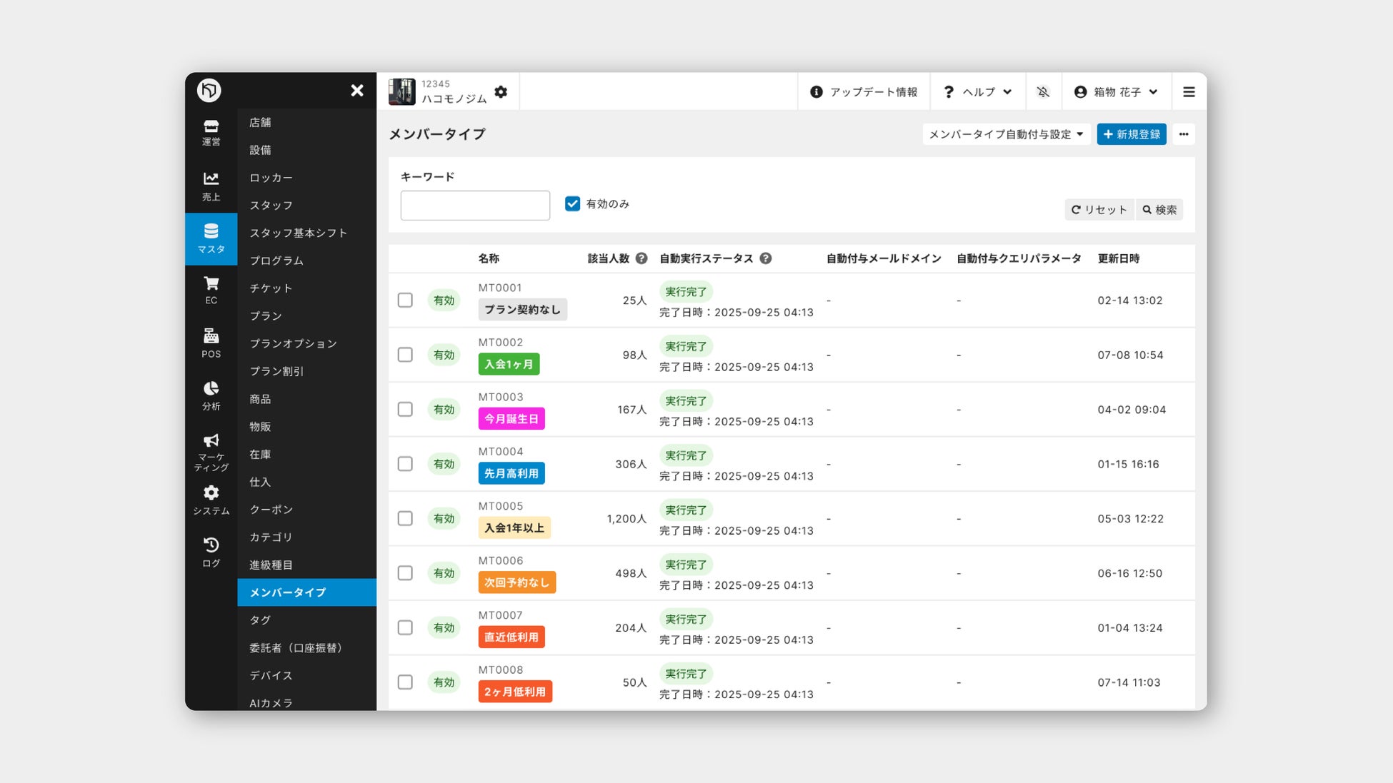Click the gear icon beside ハコモノジム
The height and width of the screenshot is (783, 1393).
pyautogui.click(x=501, y=92)
